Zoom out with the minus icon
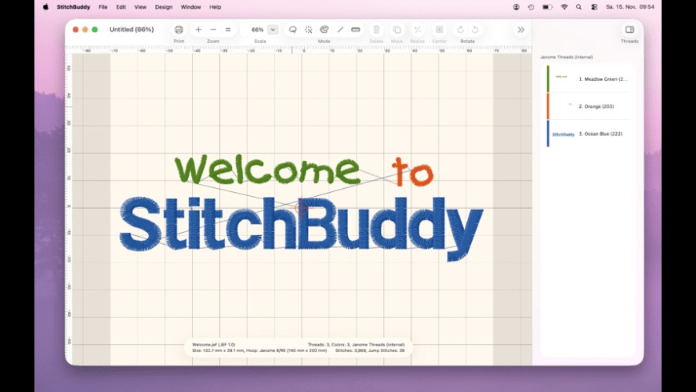This screenshot has width=696, height=392. point(213,30)
